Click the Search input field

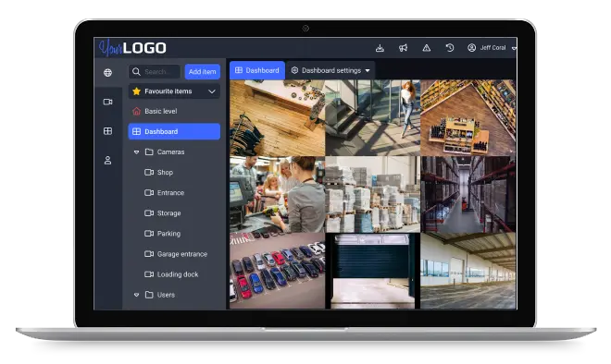[155, 71]
